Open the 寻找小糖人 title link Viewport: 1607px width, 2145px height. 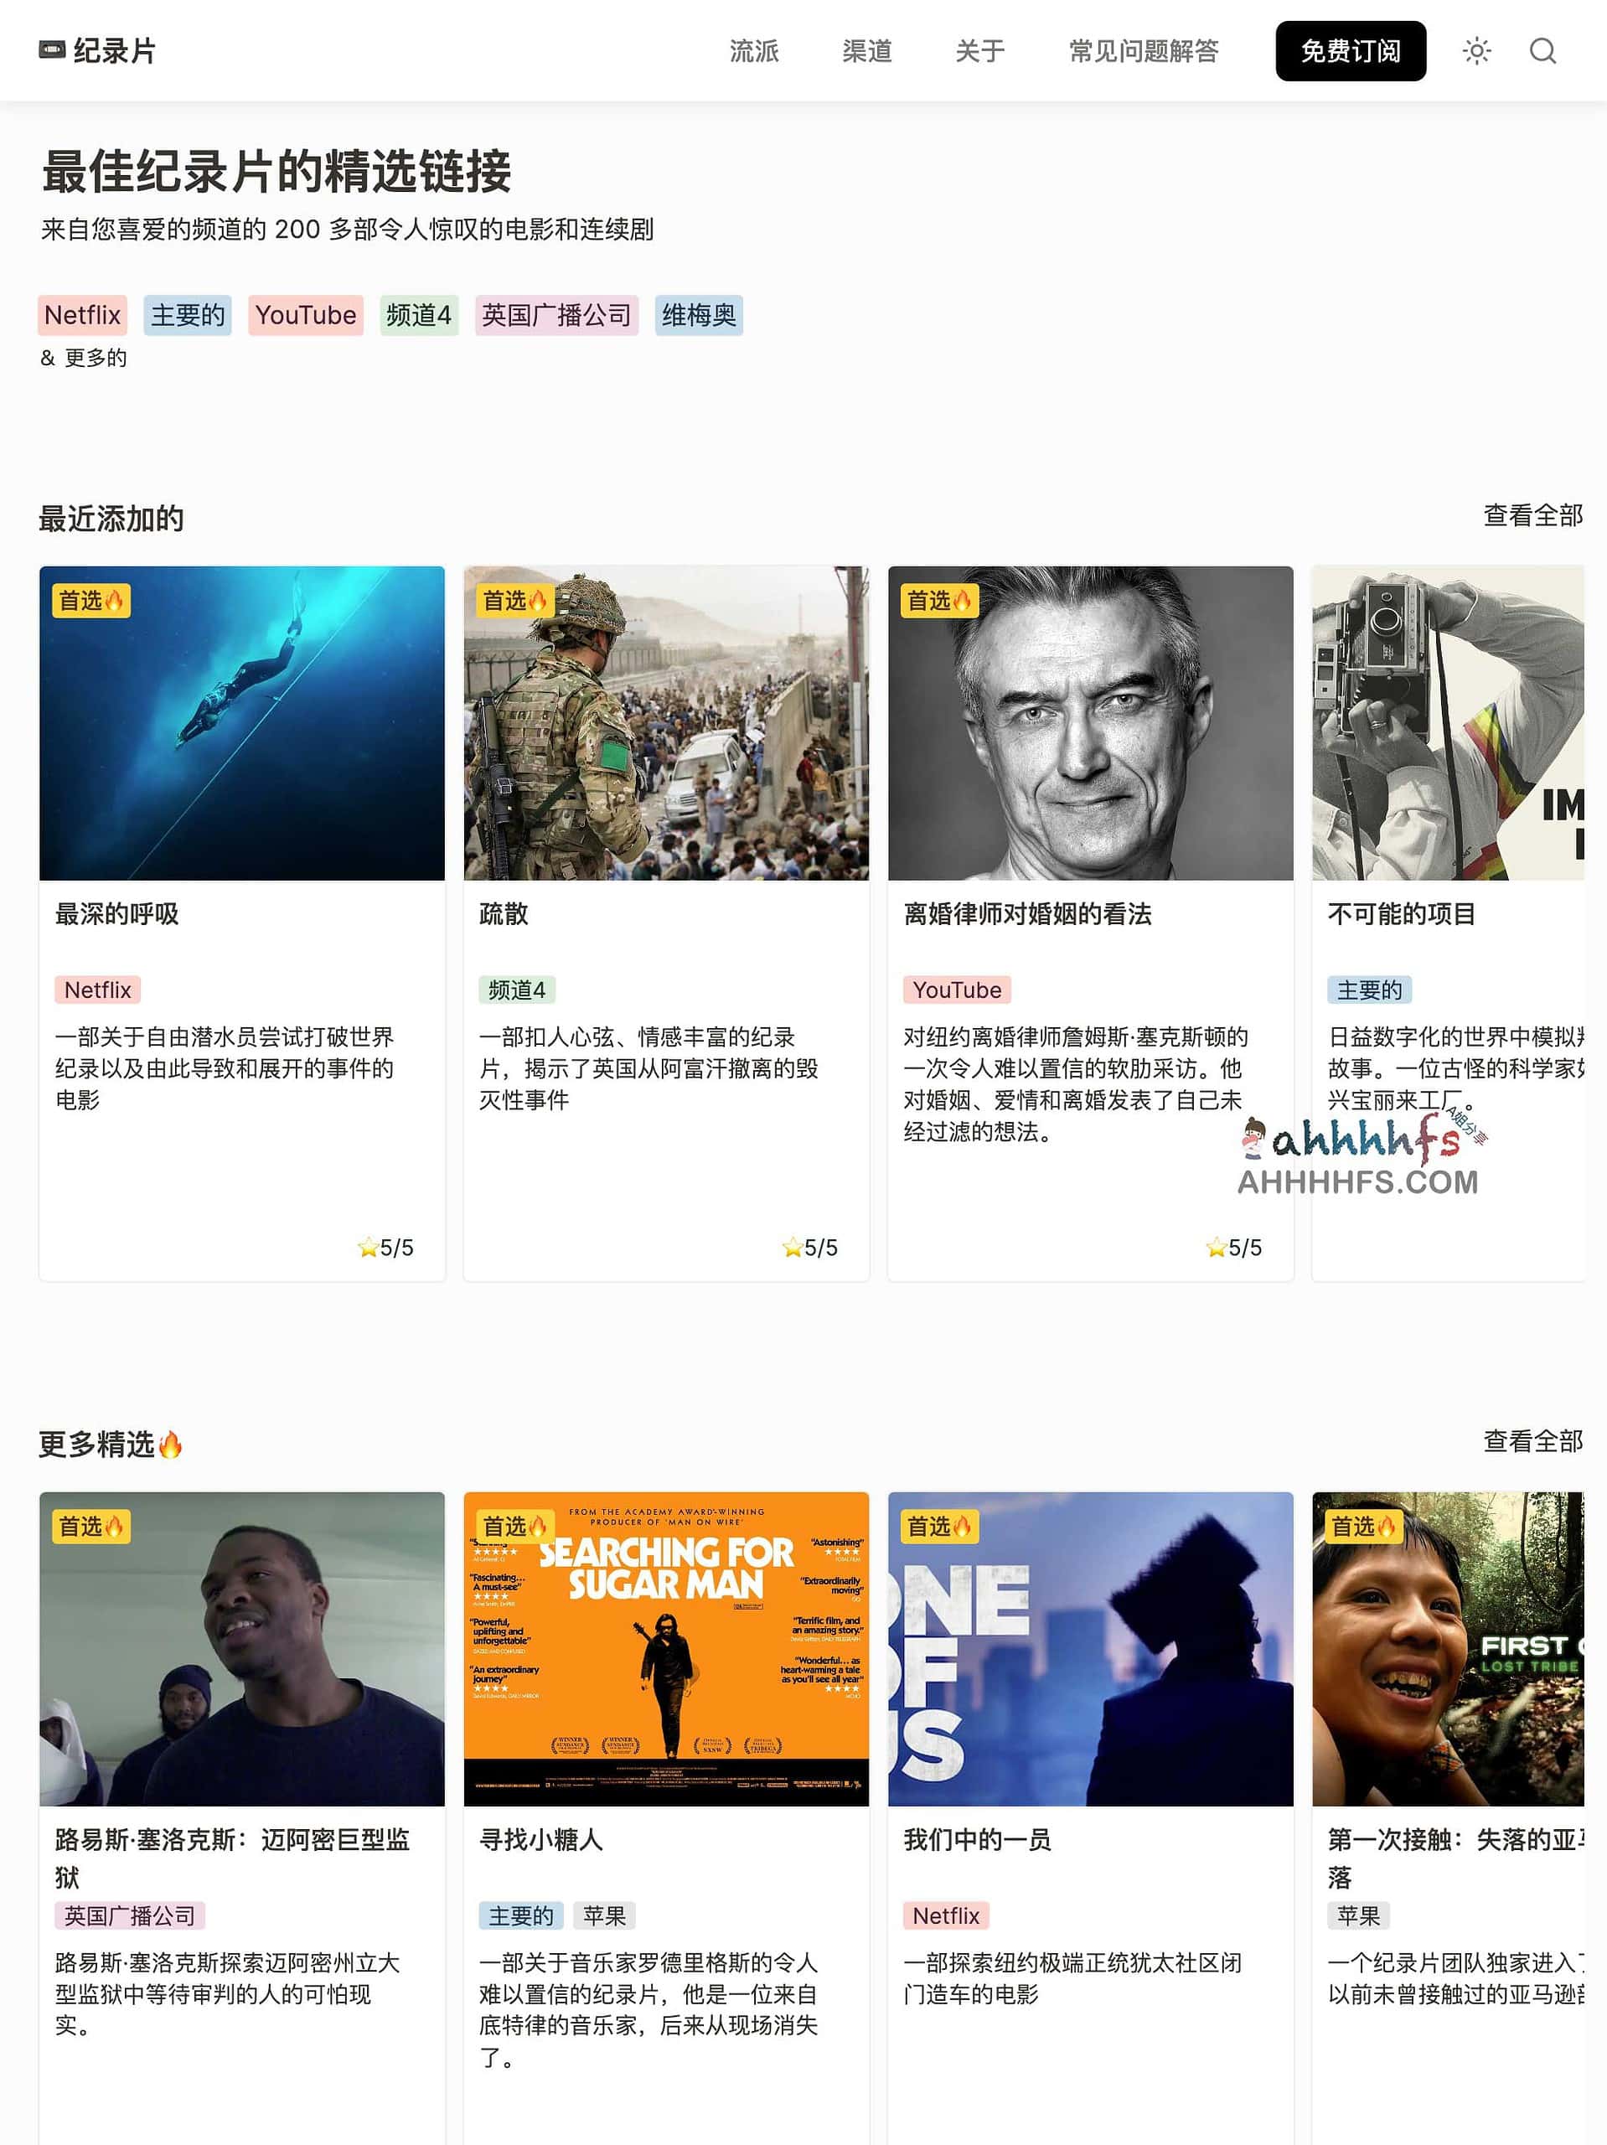click(541, 1839)
